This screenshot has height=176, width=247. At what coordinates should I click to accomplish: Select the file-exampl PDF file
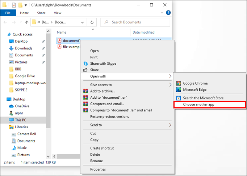(x=69, y=47)
